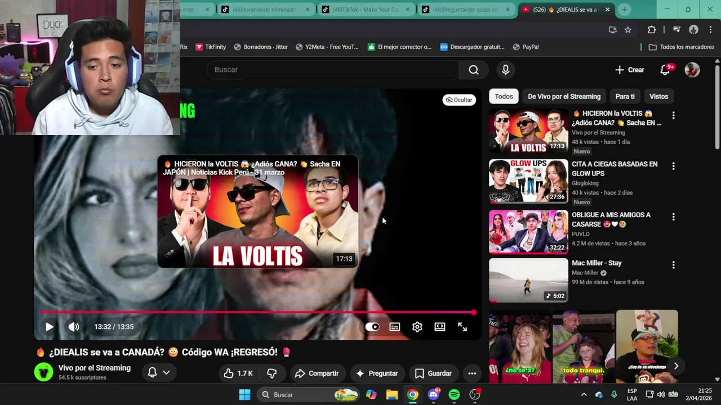Like the video with 1.7 K likes
Image resolution: width=721 pixels, height=405 pixels.
click(x=238, y=373)
